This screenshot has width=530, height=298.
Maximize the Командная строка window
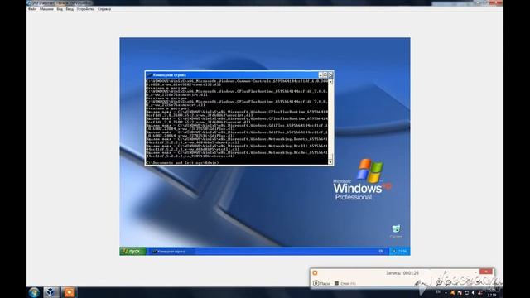click(325, 74)
